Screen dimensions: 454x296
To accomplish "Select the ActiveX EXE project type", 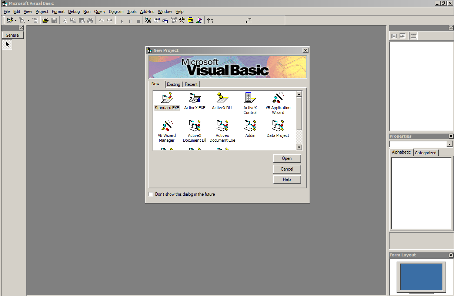I will [195, 101].
